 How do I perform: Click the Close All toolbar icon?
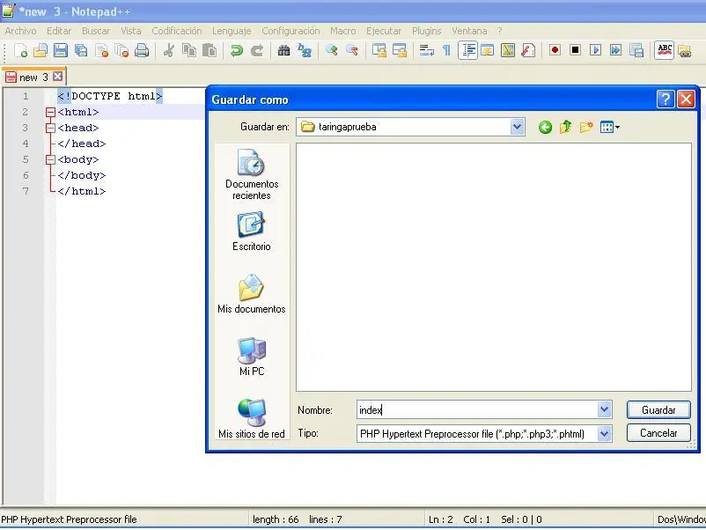122,50
